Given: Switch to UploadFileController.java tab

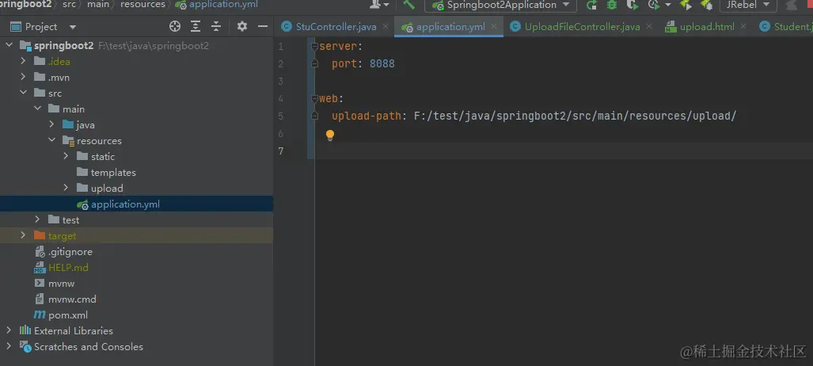Looking at the screenshot, I should pyautogui.click(x=582, y=26).
